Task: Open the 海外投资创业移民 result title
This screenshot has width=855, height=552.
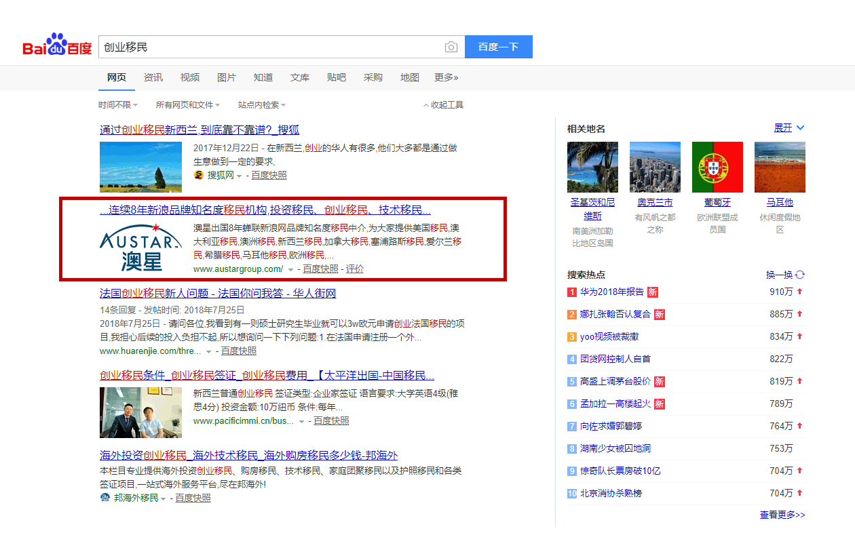Action: pyautogui.click(x=249, y=455)
